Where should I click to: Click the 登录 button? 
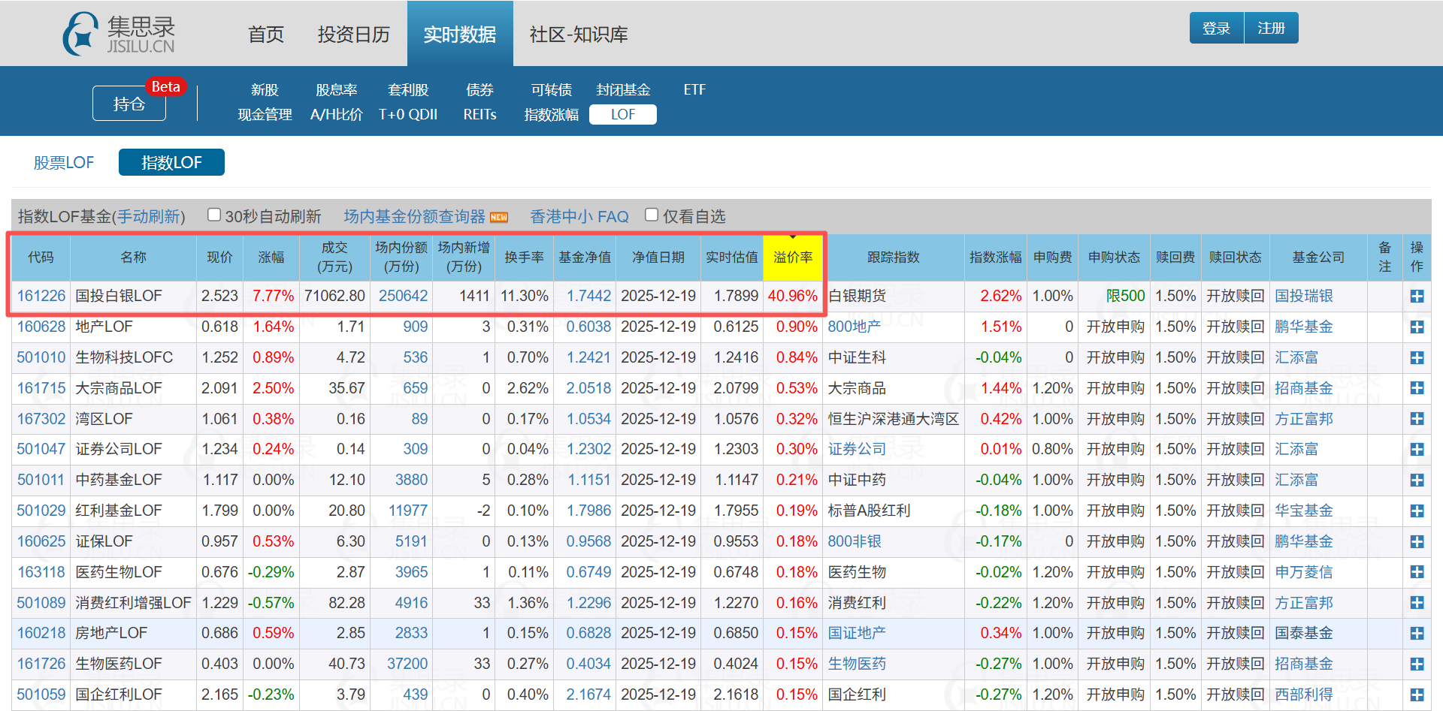click(x=1216, y=29)
